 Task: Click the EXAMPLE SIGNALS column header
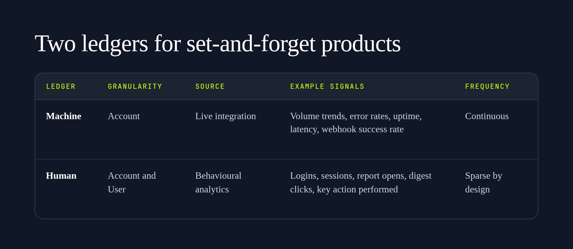[x=327, y=86]
